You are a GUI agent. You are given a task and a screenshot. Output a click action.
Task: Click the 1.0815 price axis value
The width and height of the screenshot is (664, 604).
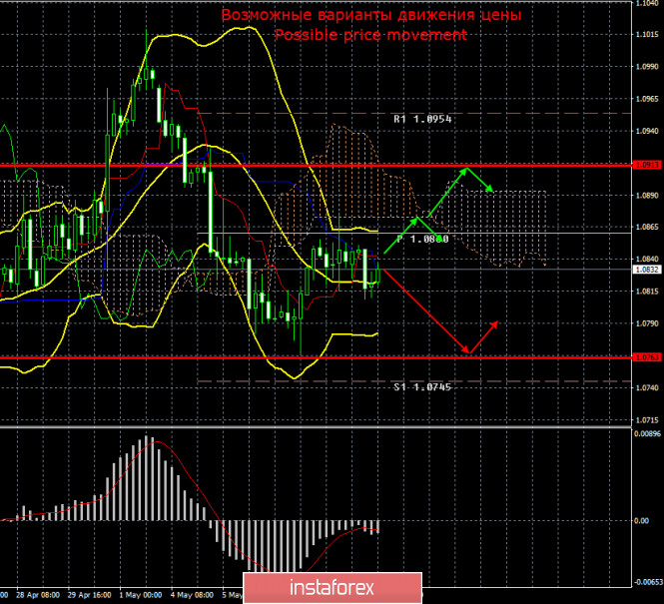click(x=647, y=292)
